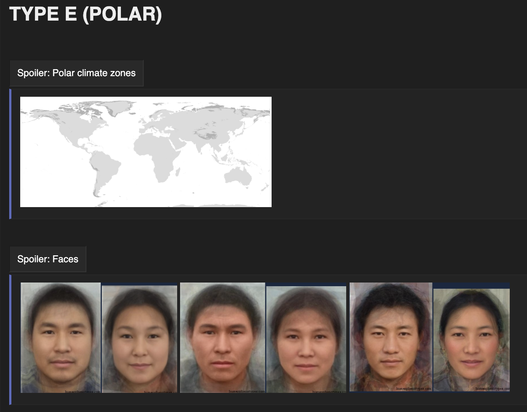Open the third face, man with thick fringe
This screenshot has height=412, width=527.
(222, 338)
